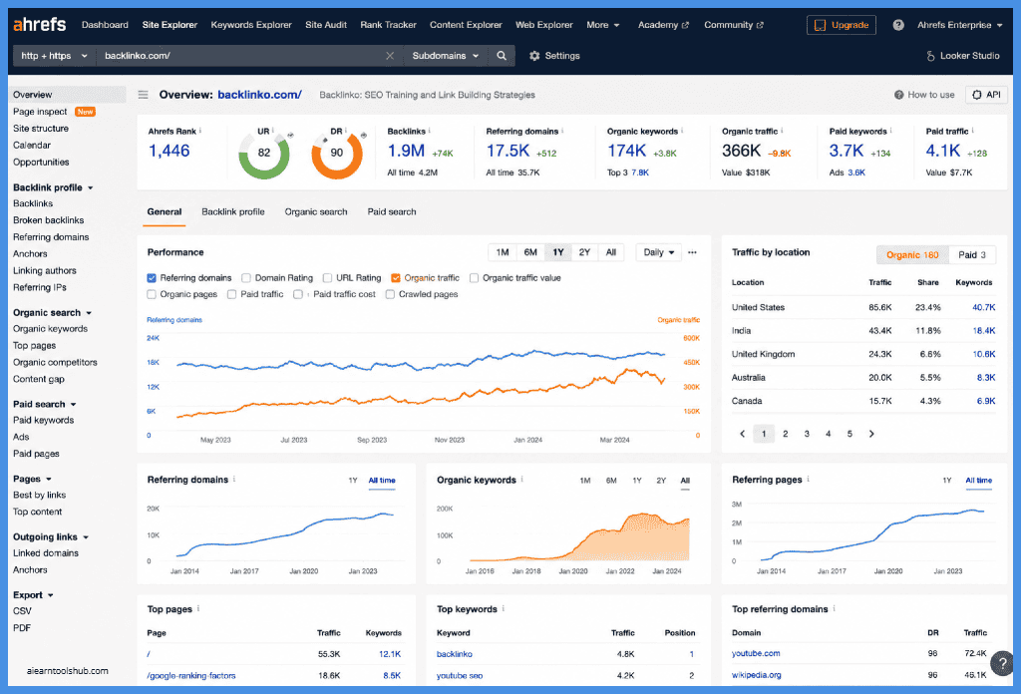This screenshot has height=694, width=1021.
Task: Click info icon beside Organic keywords metric
Action: tap(682, 131)
